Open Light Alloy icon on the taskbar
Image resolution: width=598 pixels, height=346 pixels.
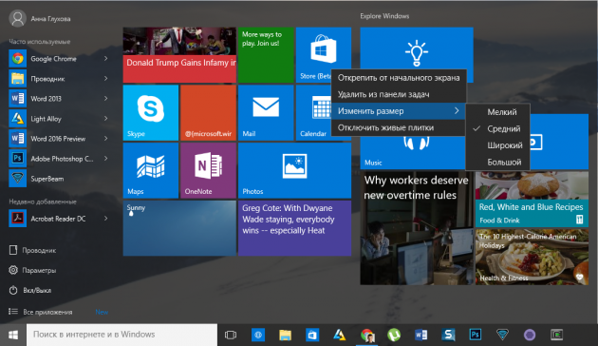(340, 335)
